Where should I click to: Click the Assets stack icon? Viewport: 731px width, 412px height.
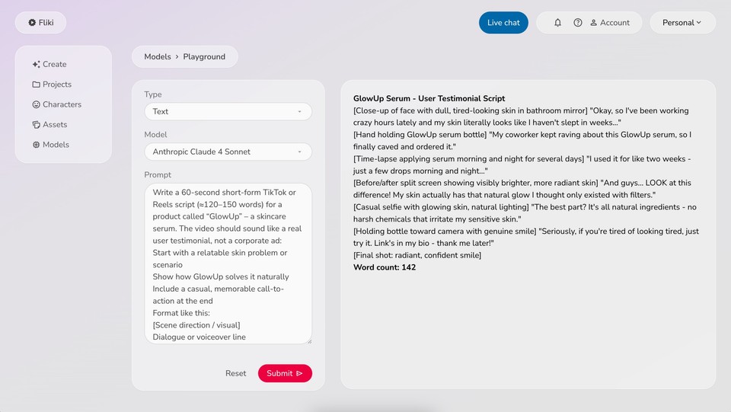[x=36, y=125]
